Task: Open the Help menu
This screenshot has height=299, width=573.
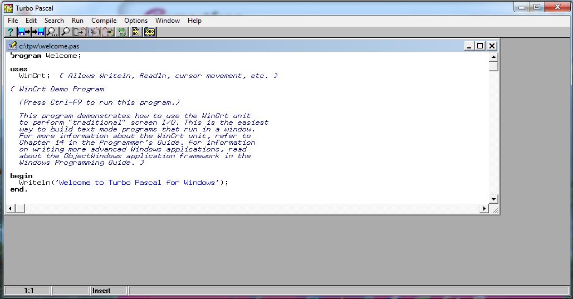Action: 194,21
